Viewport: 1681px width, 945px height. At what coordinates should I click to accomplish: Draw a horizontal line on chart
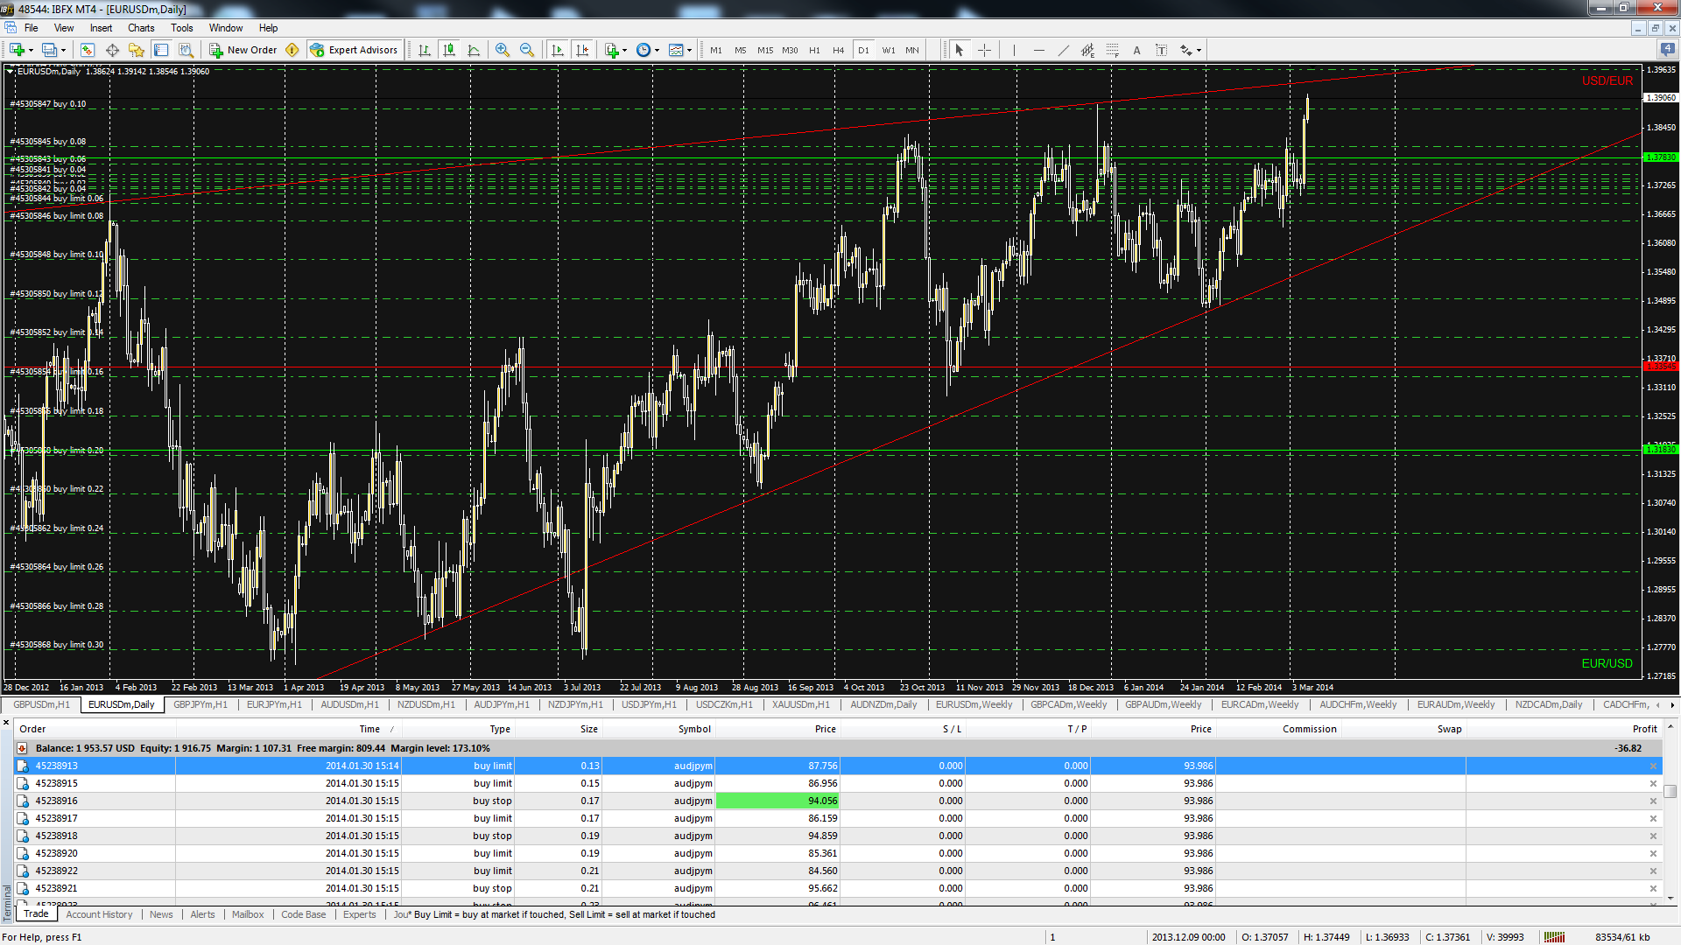[1038, 50]
